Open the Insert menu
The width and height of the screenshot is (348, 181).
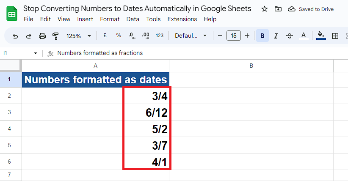point(85,19)
